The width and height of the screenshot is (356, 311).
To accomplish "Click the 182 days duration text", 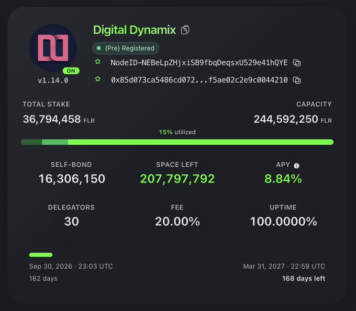I will click(x=43, y=279).
